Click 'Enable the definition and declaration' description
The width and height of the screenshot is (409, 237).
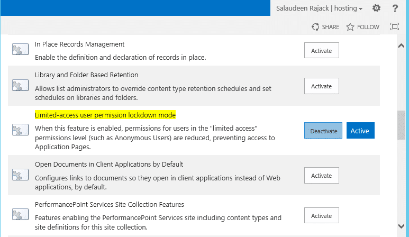pyautogui.click(x=120, y=57)
